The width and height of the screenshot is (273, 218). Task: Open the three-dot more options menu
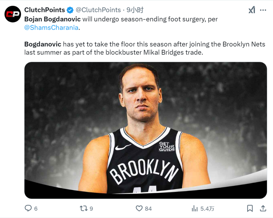point(263,10)
